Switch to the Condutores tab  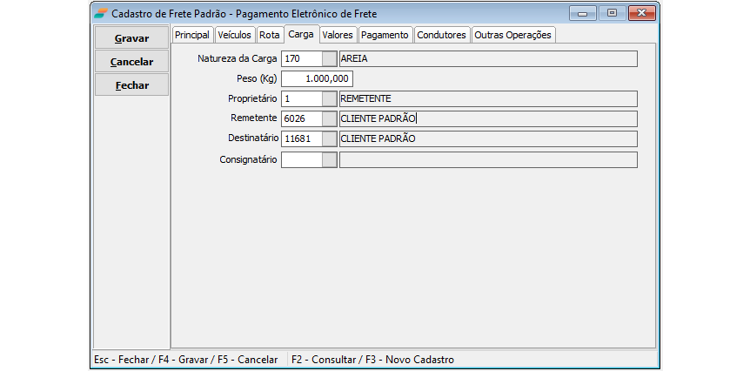point(442,35)
